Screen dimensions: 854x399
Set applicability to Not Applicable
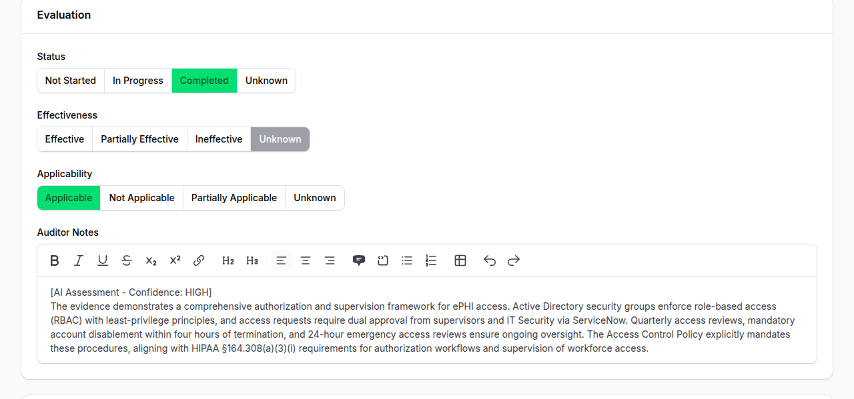tap(141, 197)
